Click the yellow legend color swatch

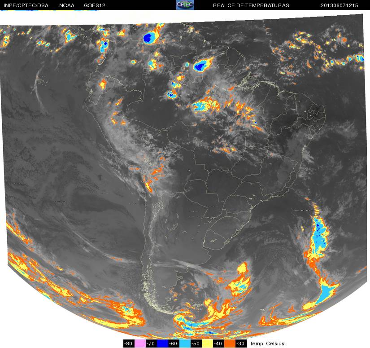pos(207,344)
